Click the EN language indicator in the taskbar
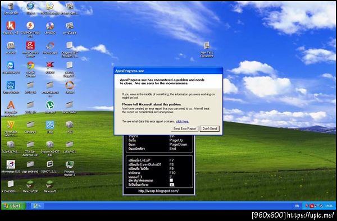Screen dimensions: 337x221 [297, 206]
